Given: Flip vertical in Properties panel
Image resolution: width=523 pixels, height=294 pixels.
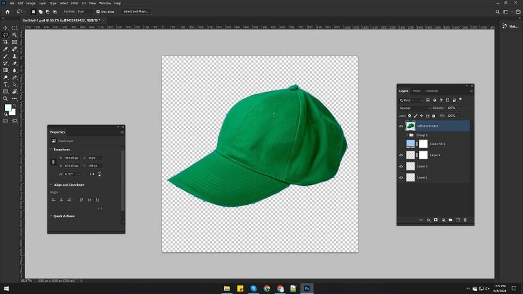Looking at the screenshot, I should pos(100,174).
